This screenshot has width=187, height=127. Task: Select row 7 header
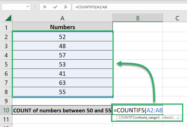pyautogui.click(x=6, y=83)
